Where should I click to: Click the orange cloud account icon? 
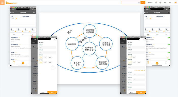[175, 3]
